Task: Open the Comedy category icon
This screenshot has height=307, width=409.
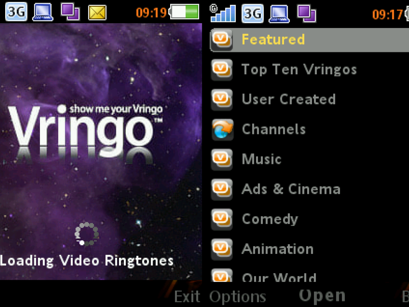Action: [221, 219]
